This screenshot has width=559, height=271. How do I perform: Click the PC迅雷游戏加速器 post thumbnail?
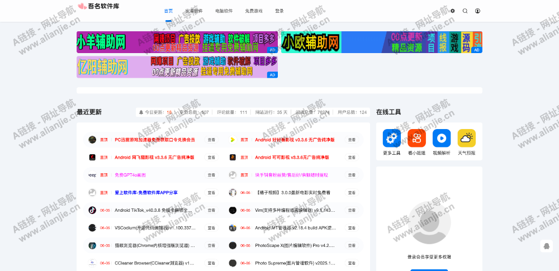pos(92,140)
